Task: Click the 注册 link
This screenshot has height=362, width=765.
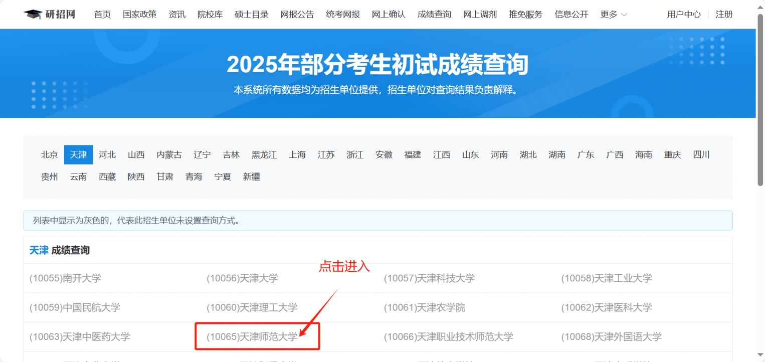Action: tap(724, 15)
